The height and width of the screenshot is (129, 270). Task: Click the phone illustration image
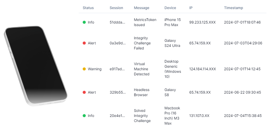click(36, 66)
